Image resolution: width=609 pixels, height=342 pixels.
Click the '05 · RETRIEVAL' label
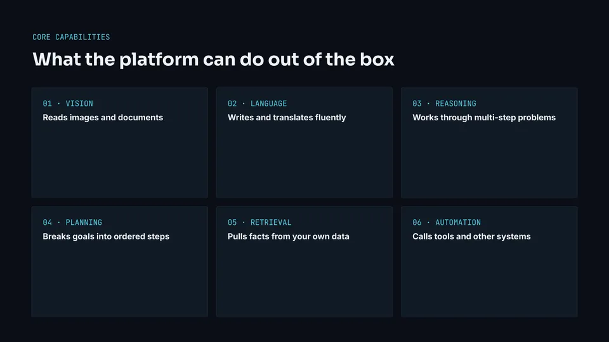coord(259,222)
